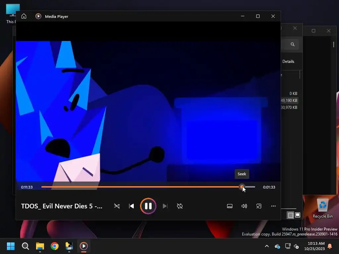Close the rightmost background window
This screenshot has height=254, width=339.
329,31
